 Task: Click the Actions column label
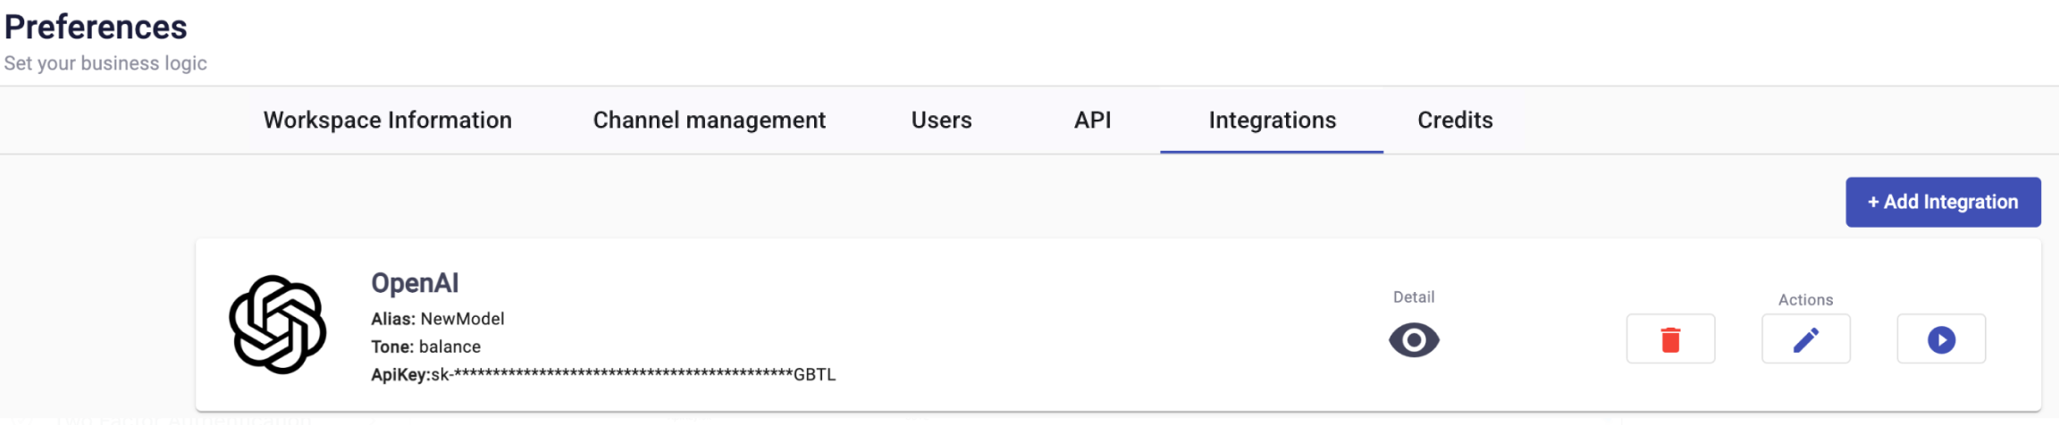pyautogui.click(x=1805, y=300)
